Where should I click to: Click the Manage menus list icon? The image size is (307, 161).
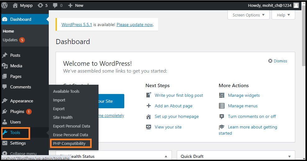(222, 106)
